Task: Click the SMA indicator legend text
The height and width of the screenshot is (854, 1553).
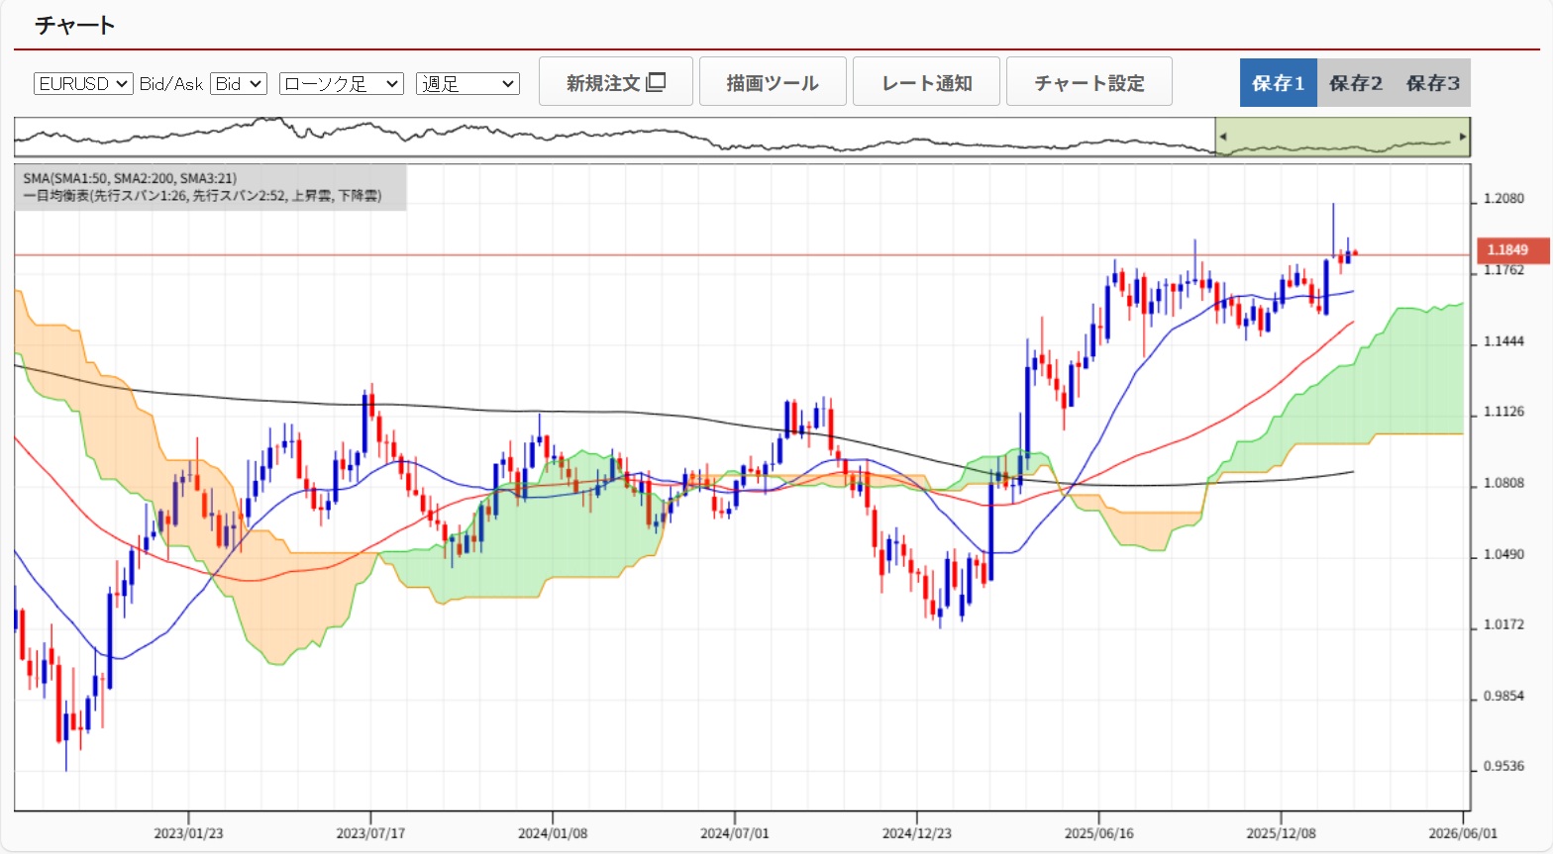Action: (130, 178)
